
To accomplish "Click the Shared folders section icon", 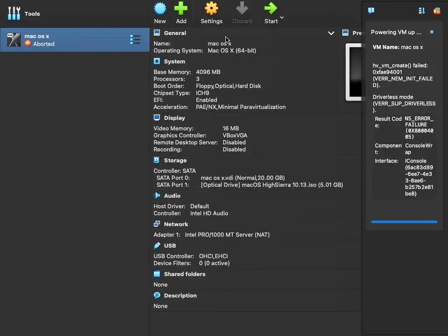I will [157, 274].
